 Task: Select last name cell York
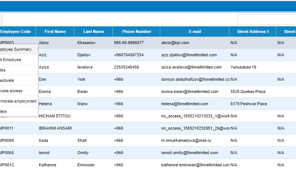click(x=81, y=79)
